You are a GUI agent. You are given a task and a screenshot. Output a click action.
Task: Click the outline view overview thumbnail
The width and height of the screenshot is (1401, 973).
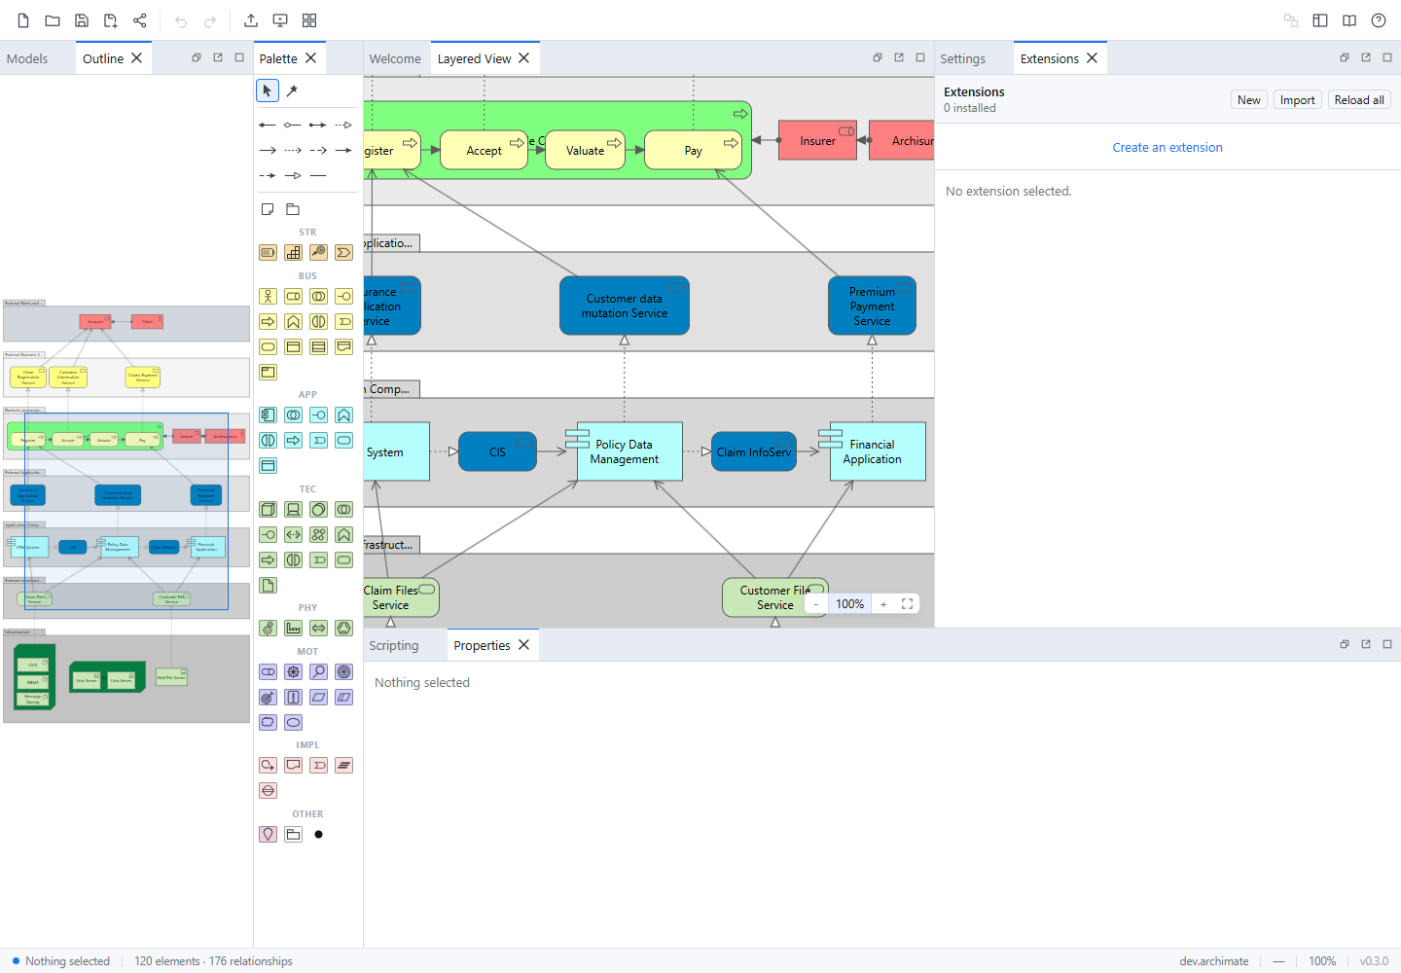click(x=126, y=512)
